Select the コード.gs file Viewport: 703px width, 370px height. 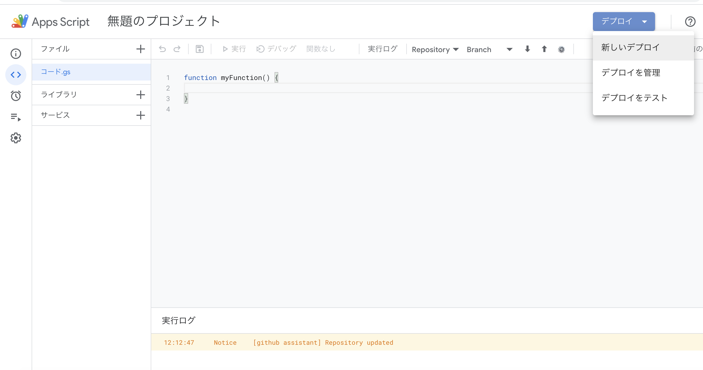pyautogui.click(x=56, y=72)
